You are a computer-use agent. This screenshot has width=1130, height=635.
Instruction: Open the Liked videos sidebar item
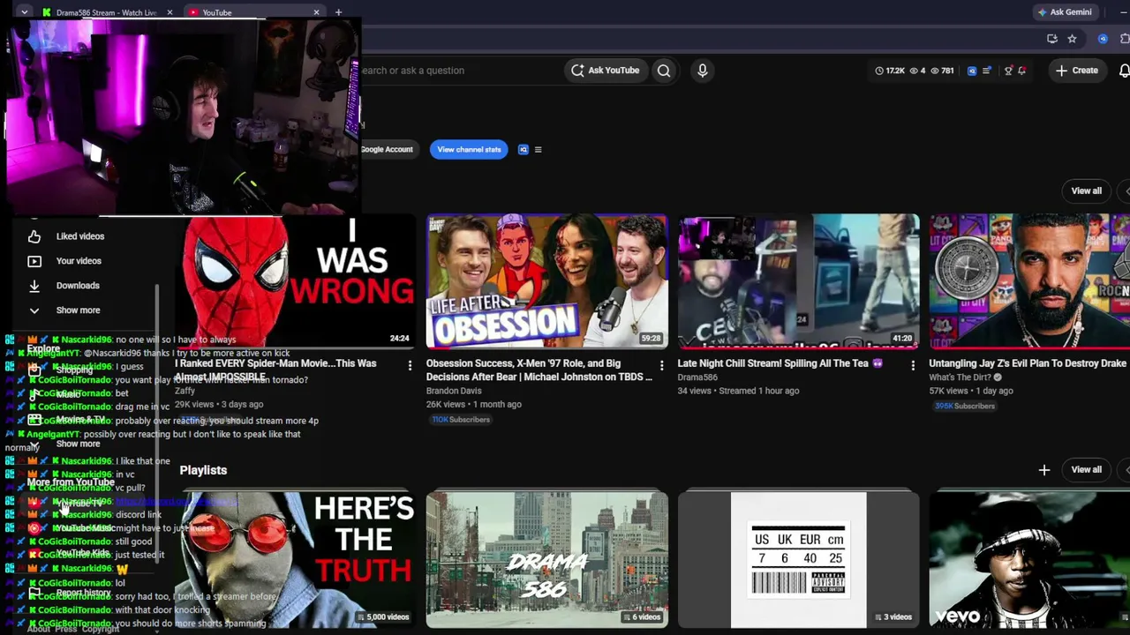tap(79, 236)
